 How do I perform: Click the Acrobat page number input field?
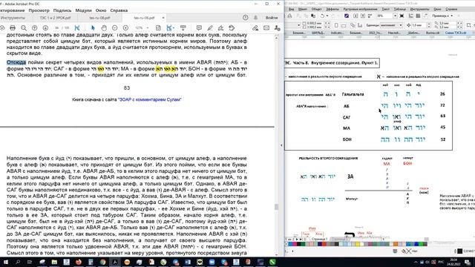(56, 28)
